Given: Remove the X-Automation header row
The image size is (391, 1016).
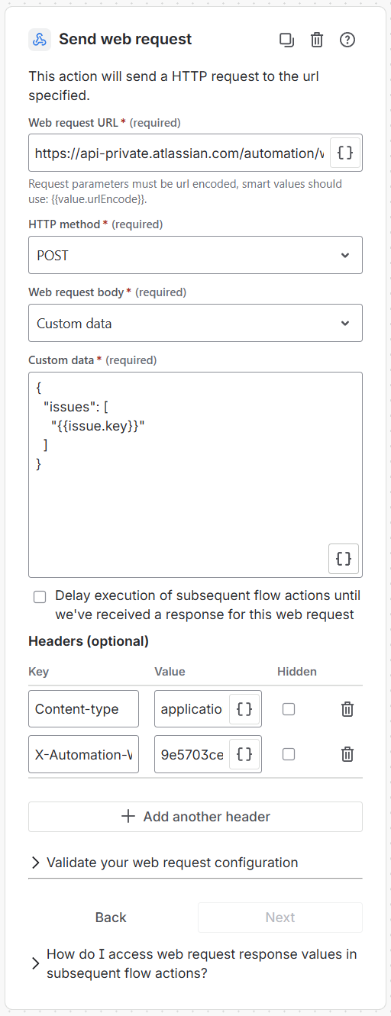Looking at the screenshot, I should click(347, 754).
